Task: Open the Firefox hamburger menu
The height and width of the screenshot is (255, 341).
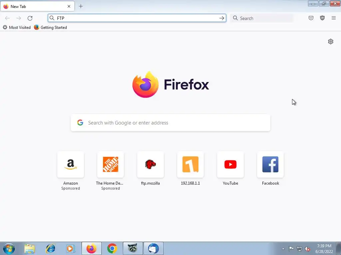Action: [x=334, y=18]
